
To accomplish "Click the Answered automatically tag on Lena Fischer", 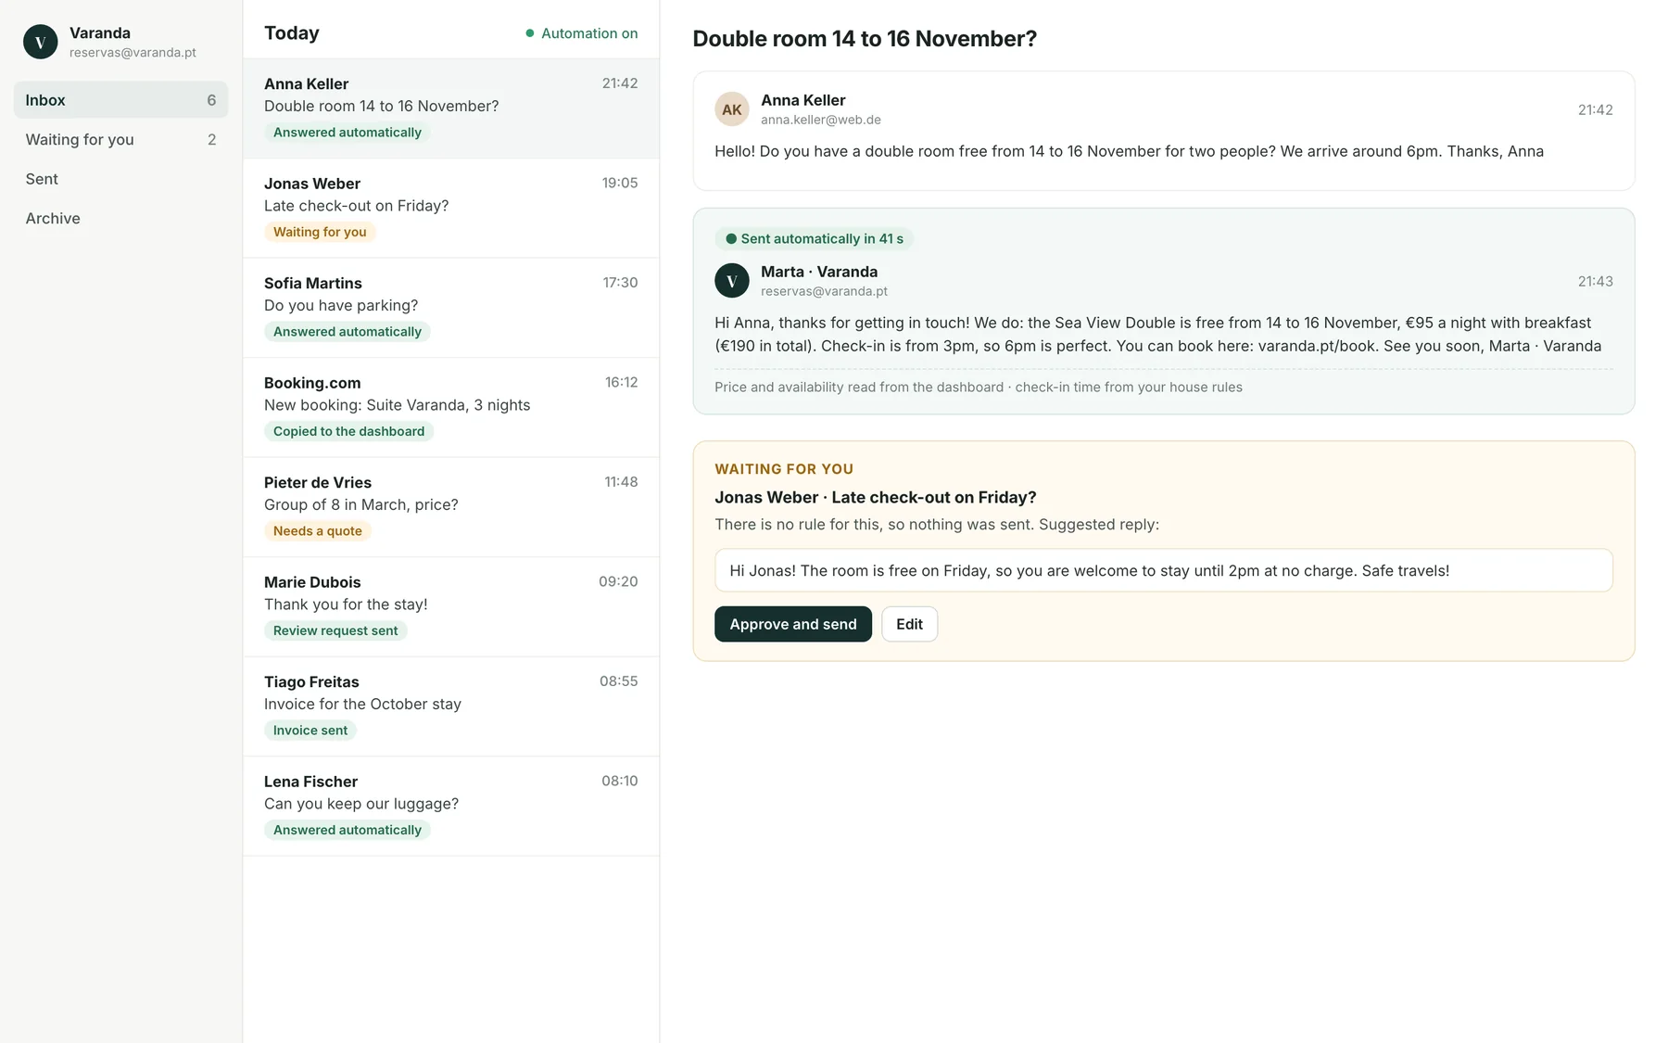I will tap(347, 830).
